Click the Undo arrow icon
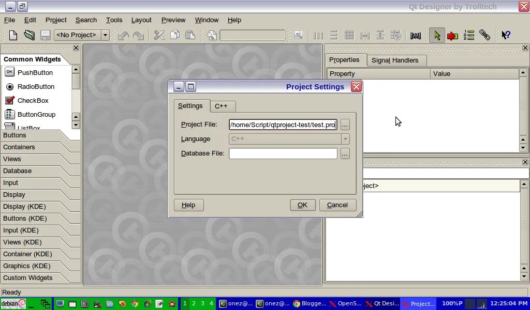 123,35
